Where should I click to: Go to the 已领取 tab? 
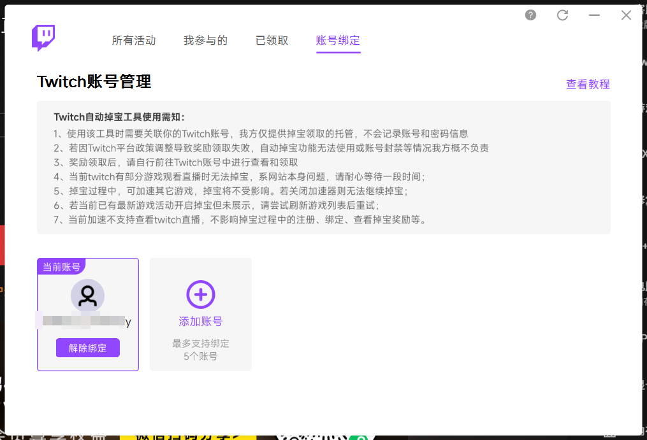[272, 41]
